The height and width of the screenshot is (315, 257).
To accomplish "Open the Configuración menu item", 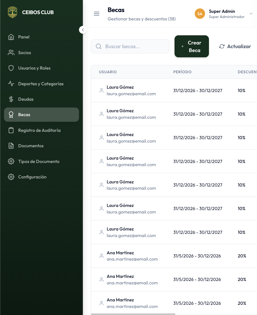I will 32,177.
